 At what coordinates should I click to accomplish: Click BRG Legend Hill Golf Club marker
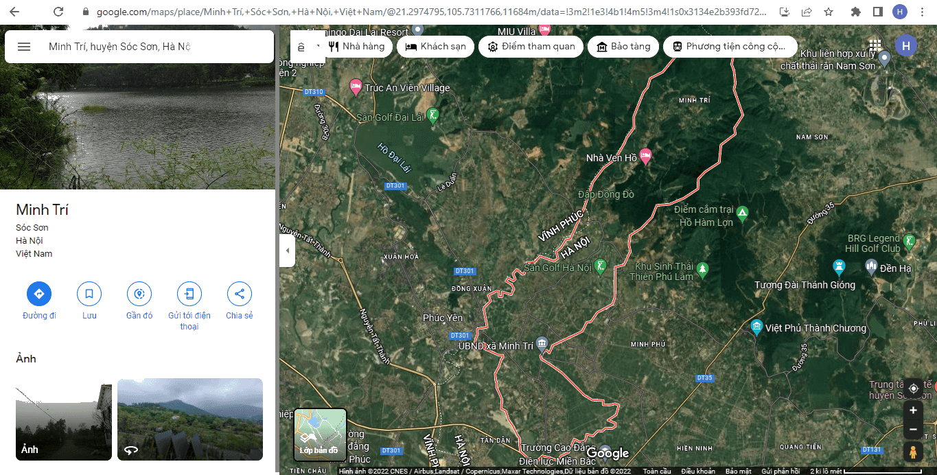[909, 241]
